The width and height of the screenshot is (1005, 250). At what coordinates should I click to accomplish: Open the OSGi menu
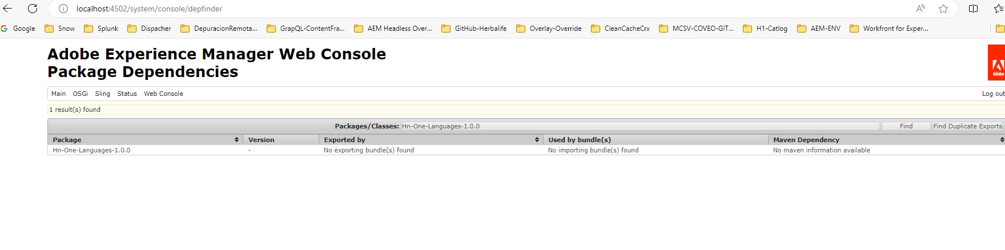coord(81,94)
